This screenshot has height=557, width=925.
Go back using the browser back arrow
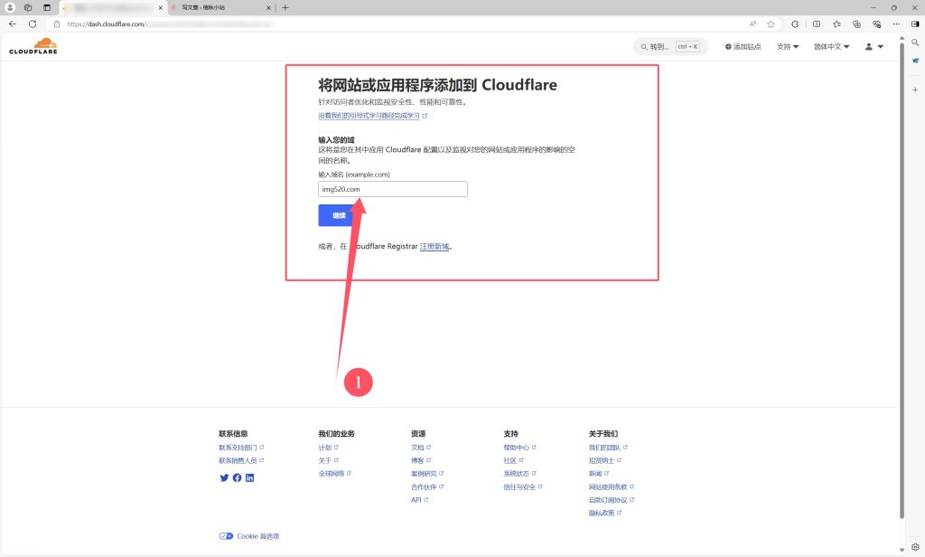click(x=13, y=24)
